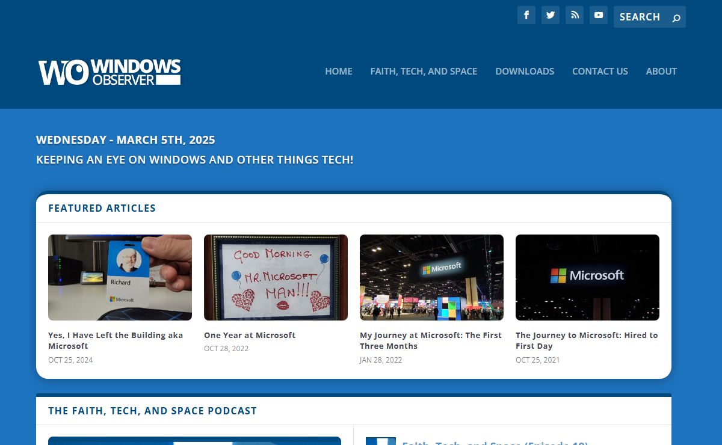Click the FEATURED ARTICLES heading
Viewport: 722px width, 445px height.
point(102,208)
